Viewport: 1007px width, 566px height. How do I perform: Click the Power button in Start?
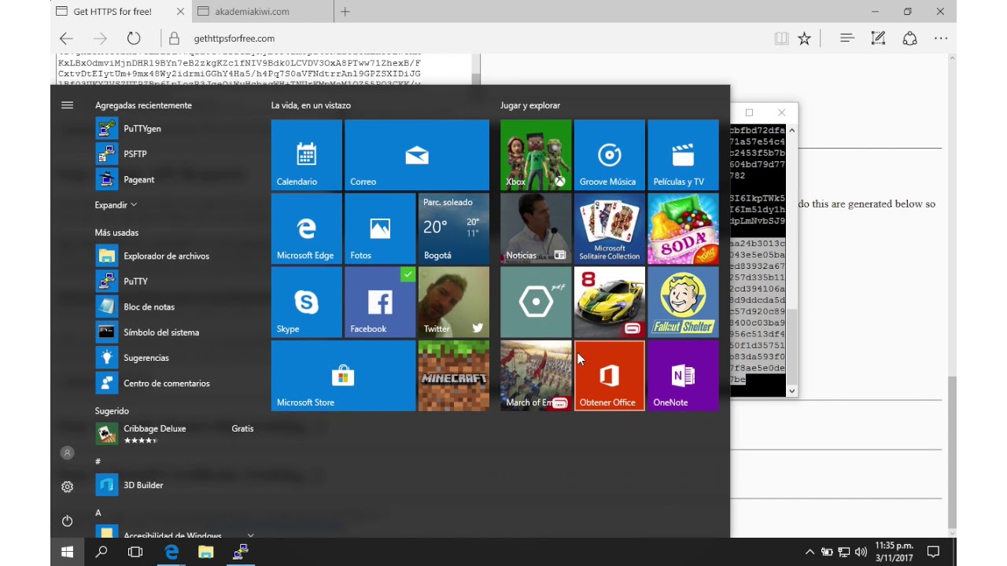click(67, 521)
